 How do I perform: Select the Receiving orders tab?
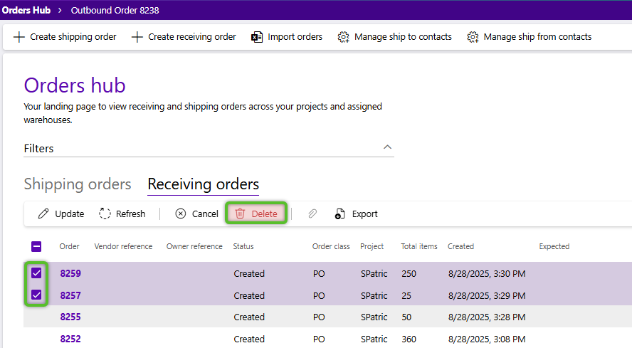(203, 184)
